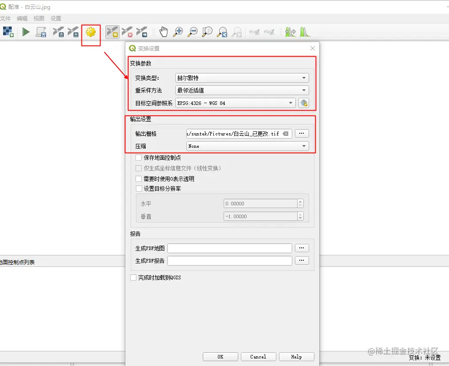Viewport: 449px width, 366px height.
Task: Tick the 保存地面控制点 checkbox
Action: click(139, 158)
